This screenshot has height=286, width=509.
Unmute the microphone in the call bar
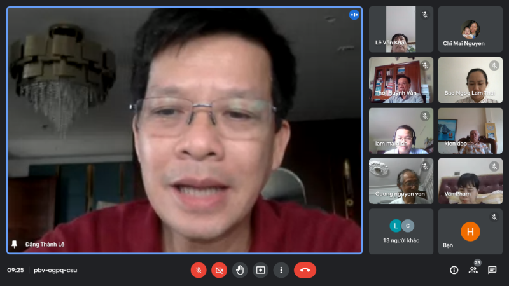(x=199, y=270)
